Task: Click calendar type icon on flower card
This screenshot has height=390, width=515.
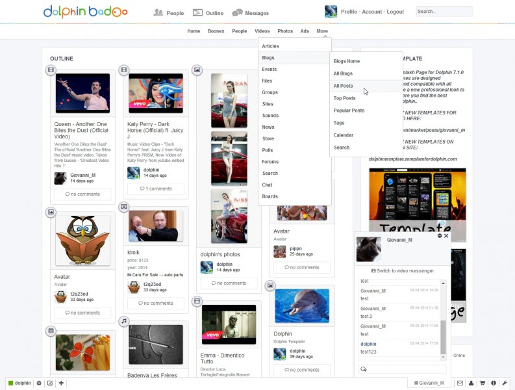Action: click(x=51, y=331)
